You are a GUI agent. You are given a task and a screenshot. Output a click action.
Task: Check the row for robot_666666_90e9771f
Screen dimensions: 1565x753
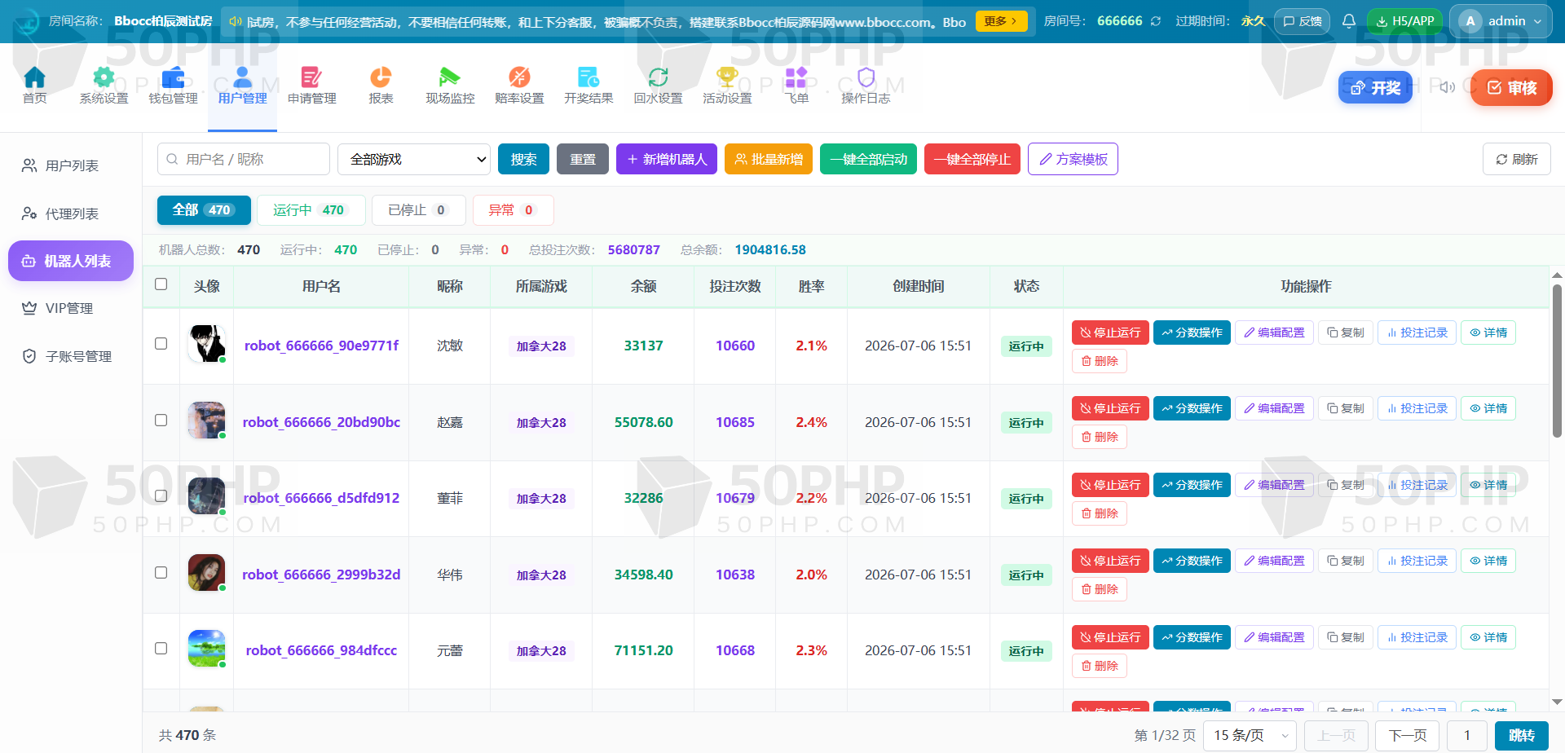tap(161, 344)
